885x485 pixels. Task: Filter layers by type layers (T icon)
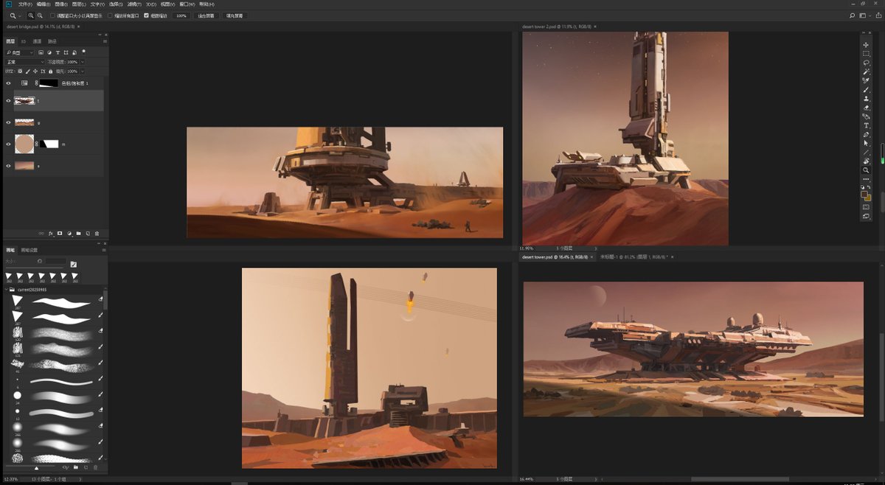point(58,52)
